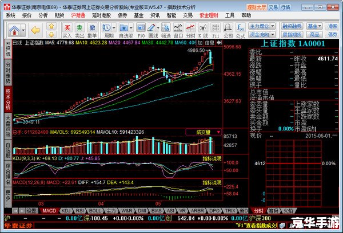Open the 资金流向 dropdown arrow

[x=273, y=34]
